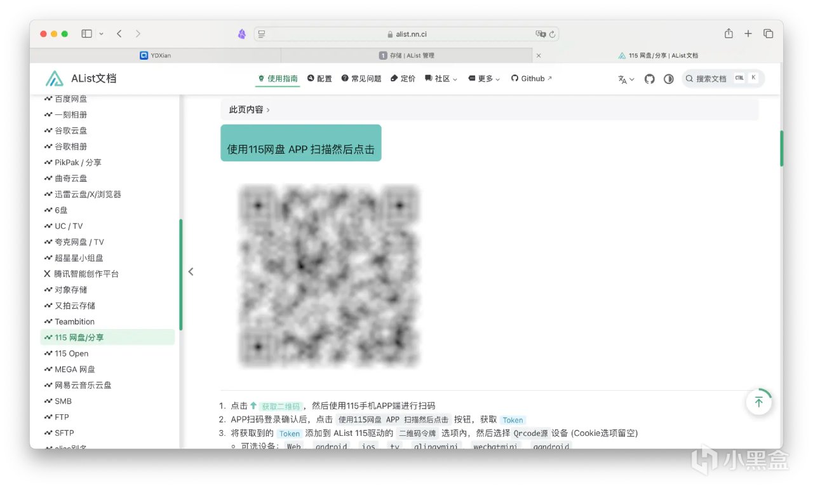Open the 常见问题 navigation item
This screenshot has height=488, width=813.
click(x=361, y=79)
